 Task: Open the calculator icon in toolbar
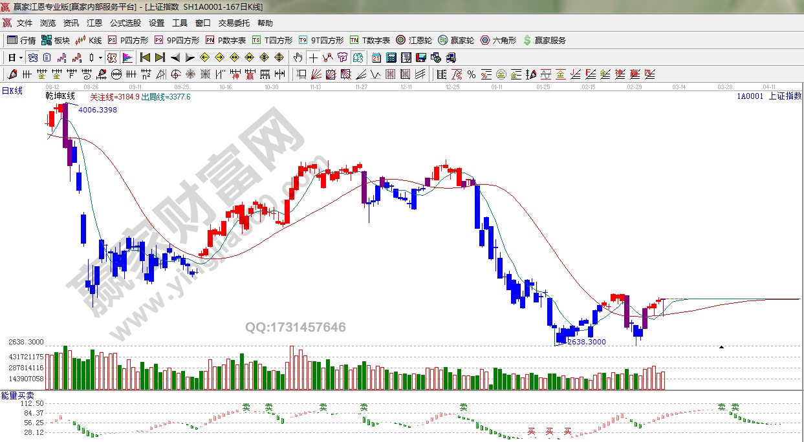(x=391, y=58)
